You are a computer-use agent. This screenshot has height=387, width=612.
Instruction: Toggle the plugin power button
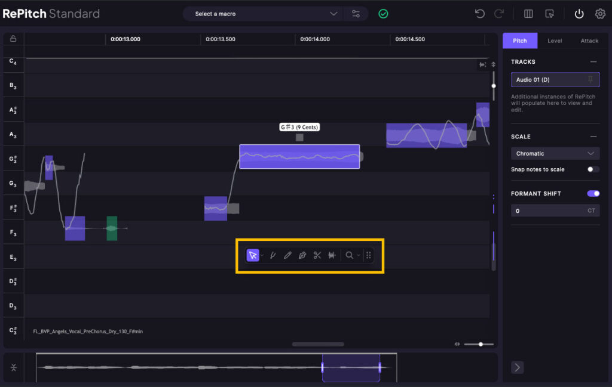point(579,14)
